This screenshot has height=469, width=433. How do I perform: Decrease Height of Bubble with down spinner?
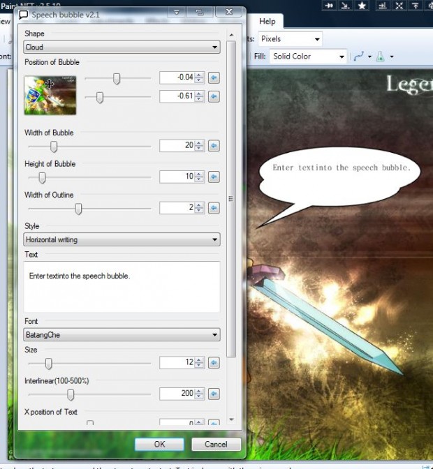coord(199,180)
